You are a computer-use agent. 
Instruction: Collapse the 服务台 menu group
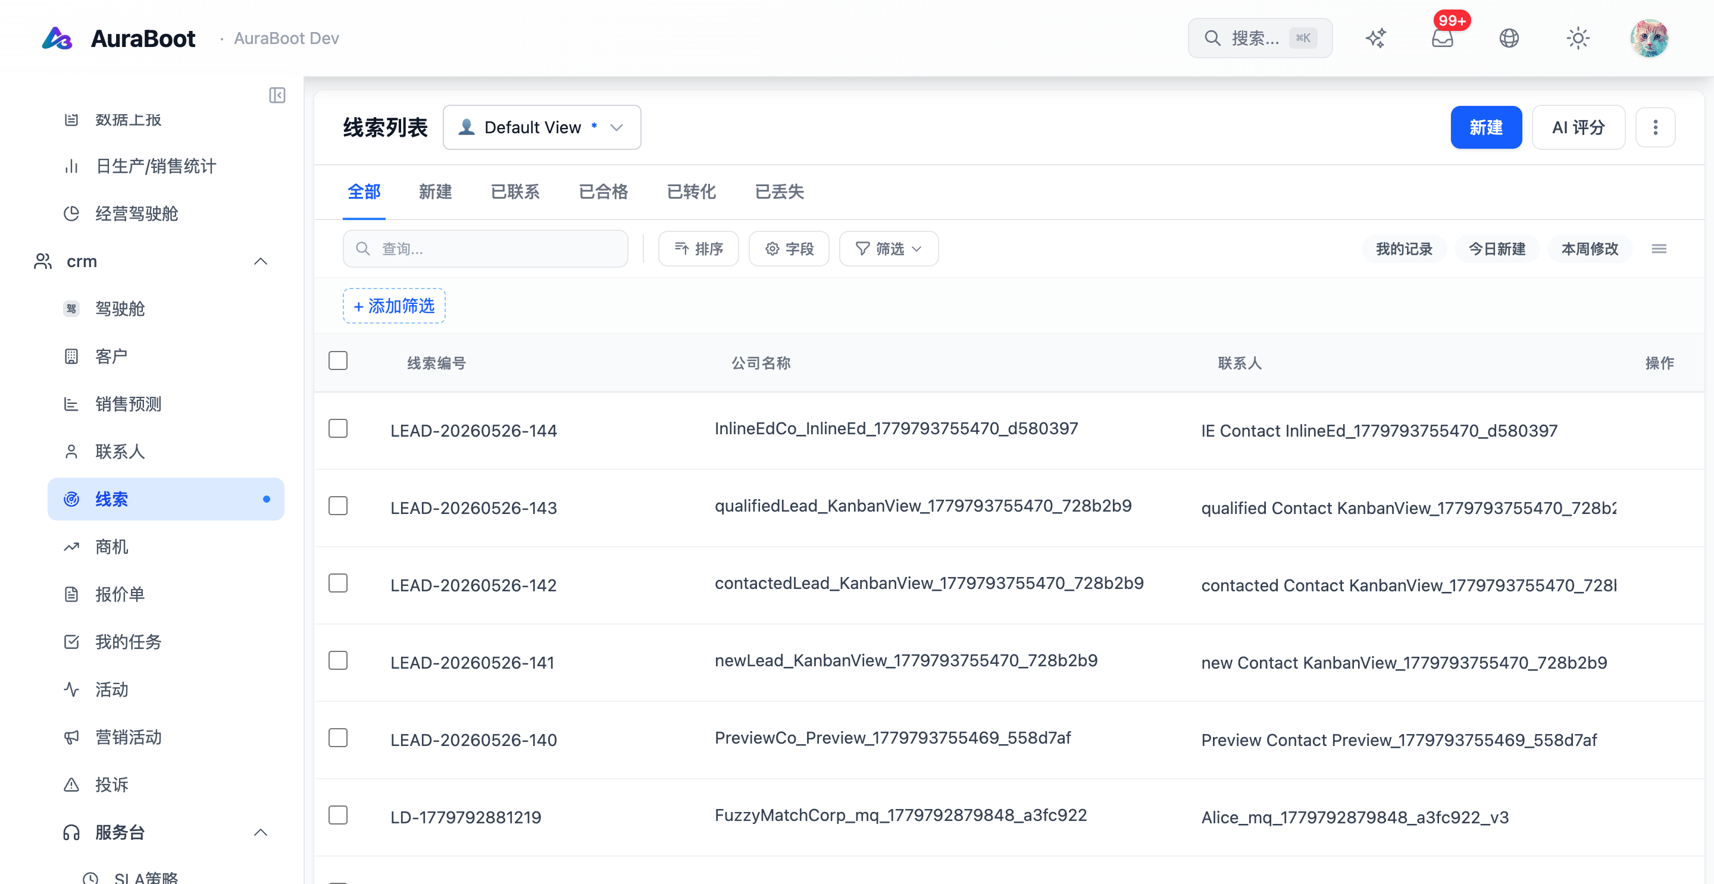(x=261, y=833)
